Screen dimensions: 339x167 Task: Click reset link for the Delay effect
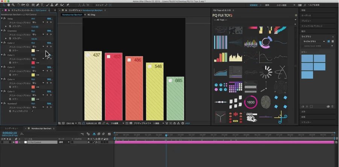pyautogui.click(x=33, y=19)
